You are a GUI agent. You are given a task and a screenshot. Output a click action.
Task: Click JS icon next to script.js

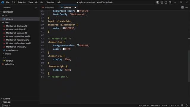(4, 61)
